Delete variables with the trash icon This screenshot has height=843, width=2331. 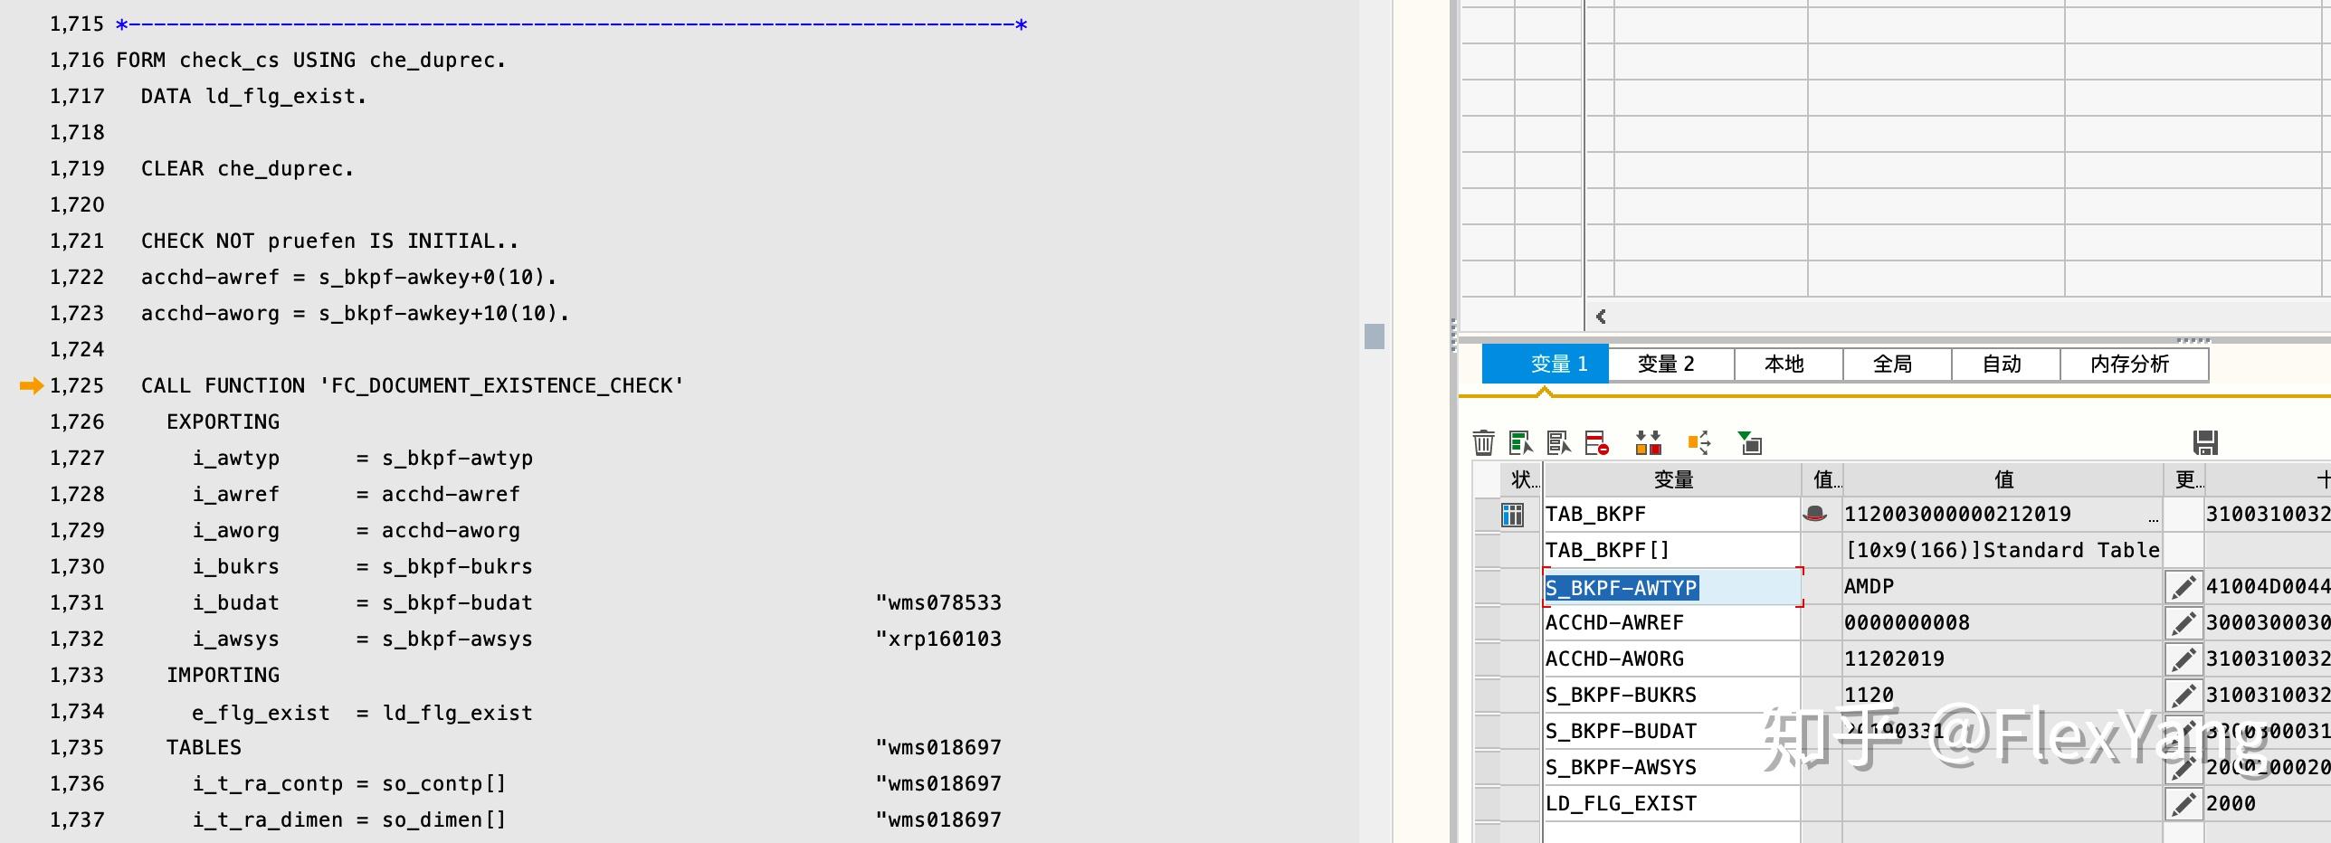[1483, 442]
